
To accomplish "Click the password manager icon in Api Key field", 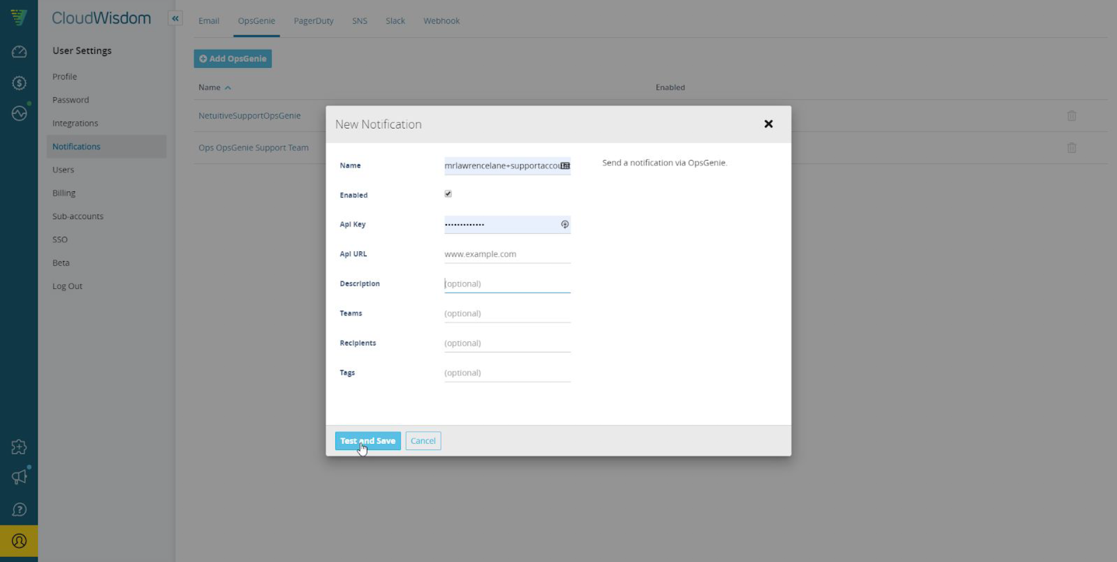I will point(565,224).
